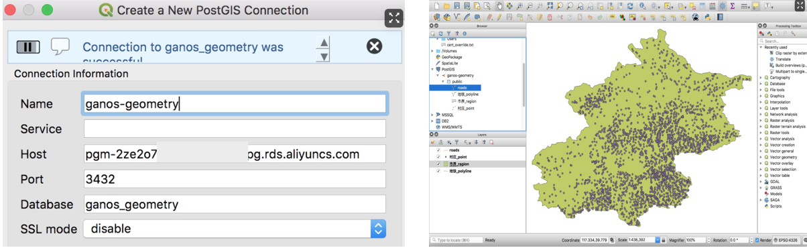Expand the MSSQL node in Browser
This screenshot has width=807, height=248.
coord(433,115)
